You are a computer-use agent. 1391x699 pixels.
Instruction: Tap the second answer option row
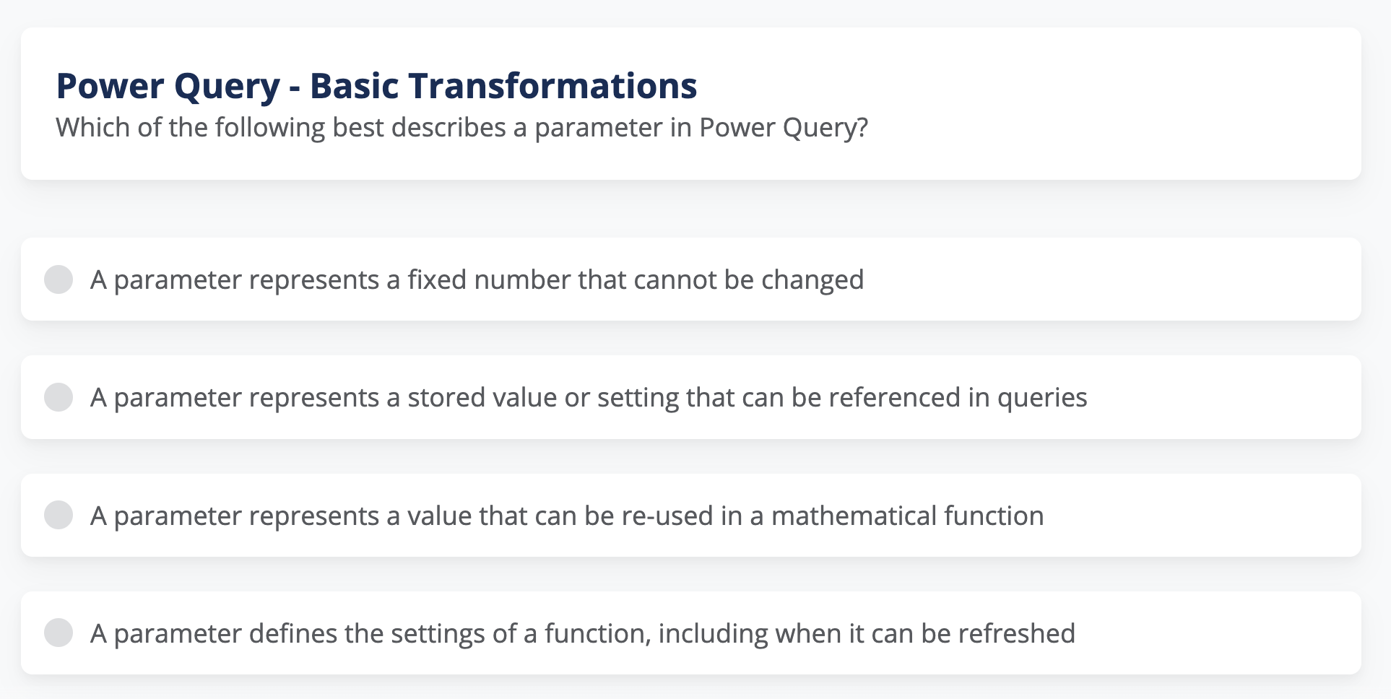(695, 396)
